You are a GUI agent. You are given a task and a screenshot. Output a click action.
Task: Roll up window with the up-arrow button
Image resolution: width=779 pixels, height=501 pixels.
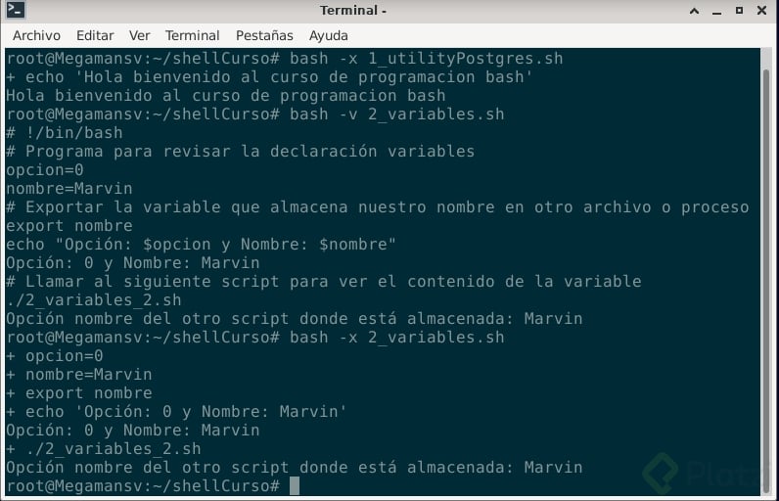click(695, 11)
